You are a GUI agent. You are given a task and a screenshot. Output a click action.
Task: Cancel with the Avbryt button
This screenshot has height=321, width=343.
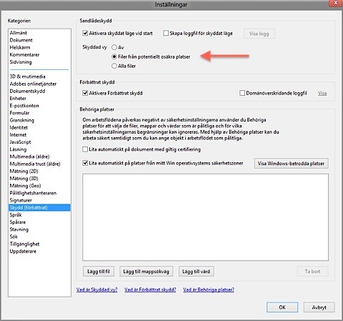319,307
